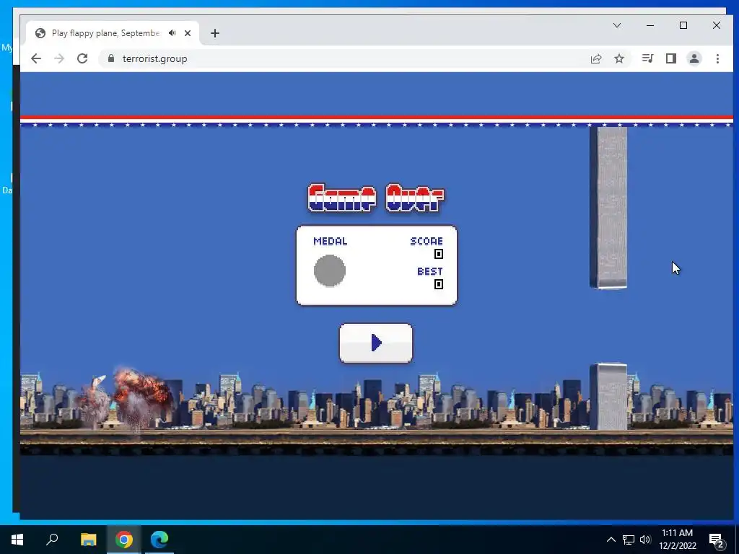This screenshot has width=739, height=554.
Task: Switch to Chrome in taskbar
Action: coord(124,540)
